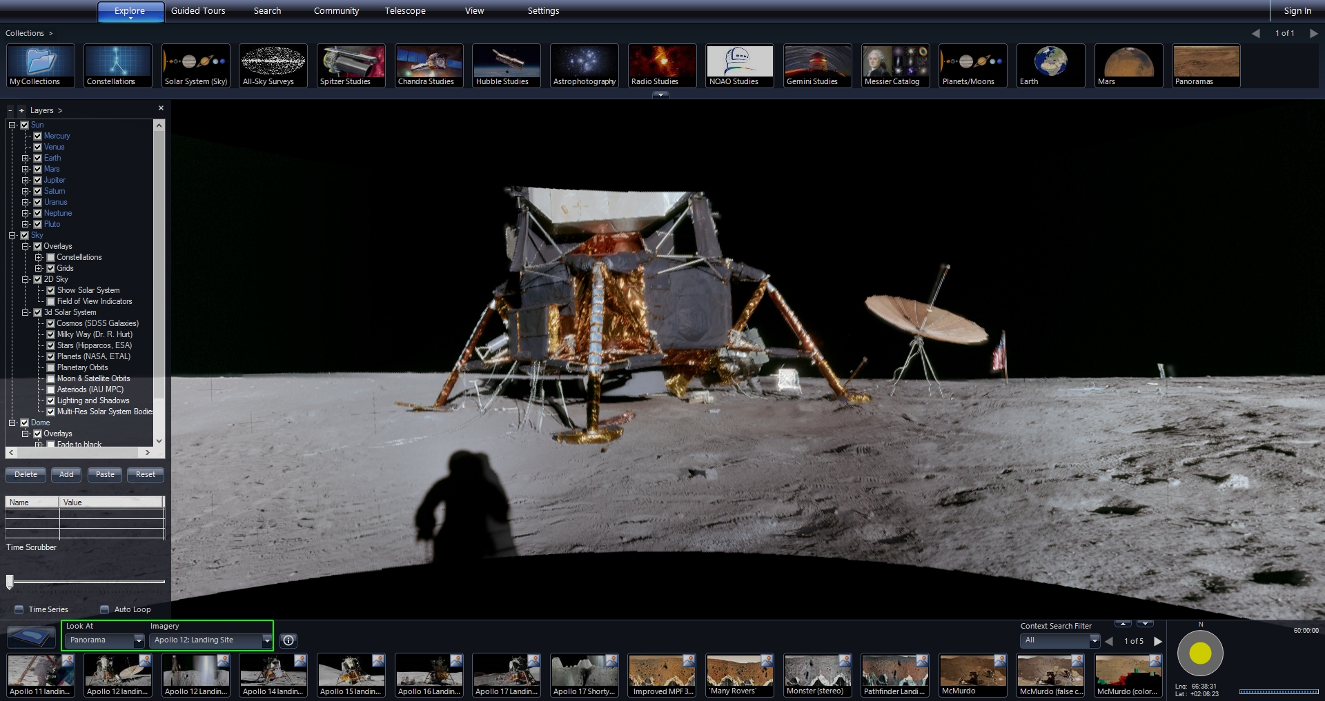Select the Apollo 11 landing thumbnail

coord(41,675)
